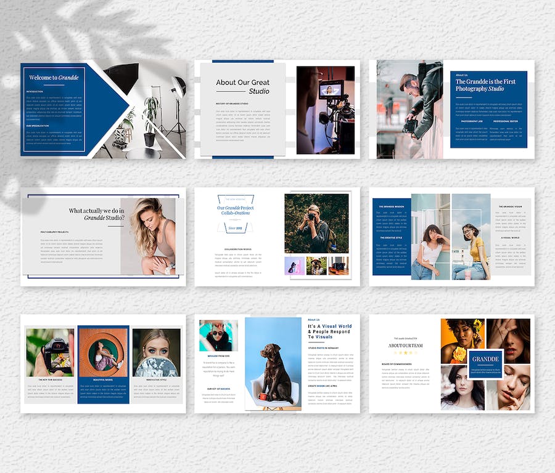Click the hand holding camera image
555x473 pixels.
point(50,352)
